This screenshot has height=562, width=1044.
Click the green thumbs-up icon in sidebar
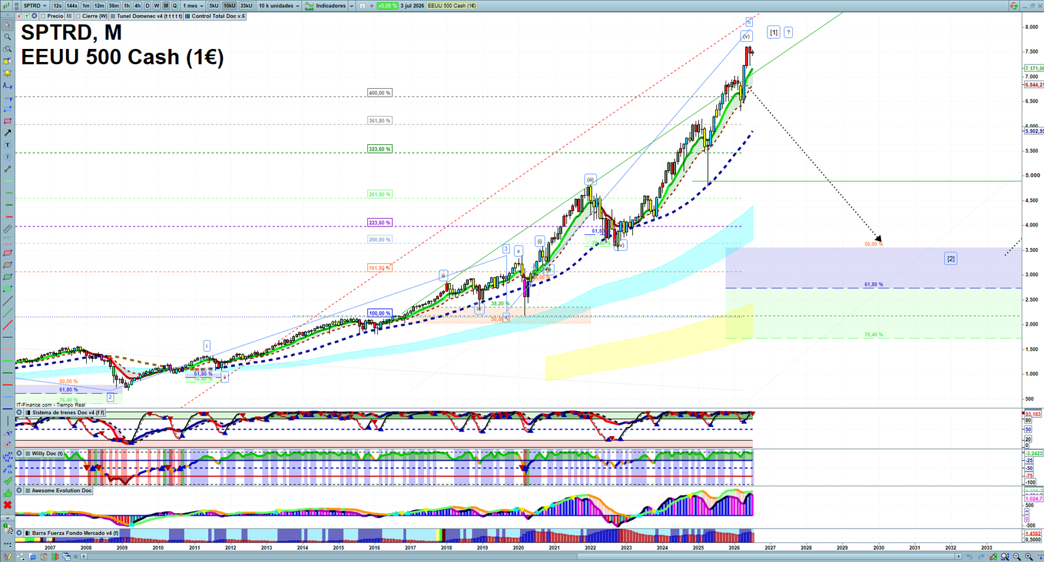tap(8, 493)
